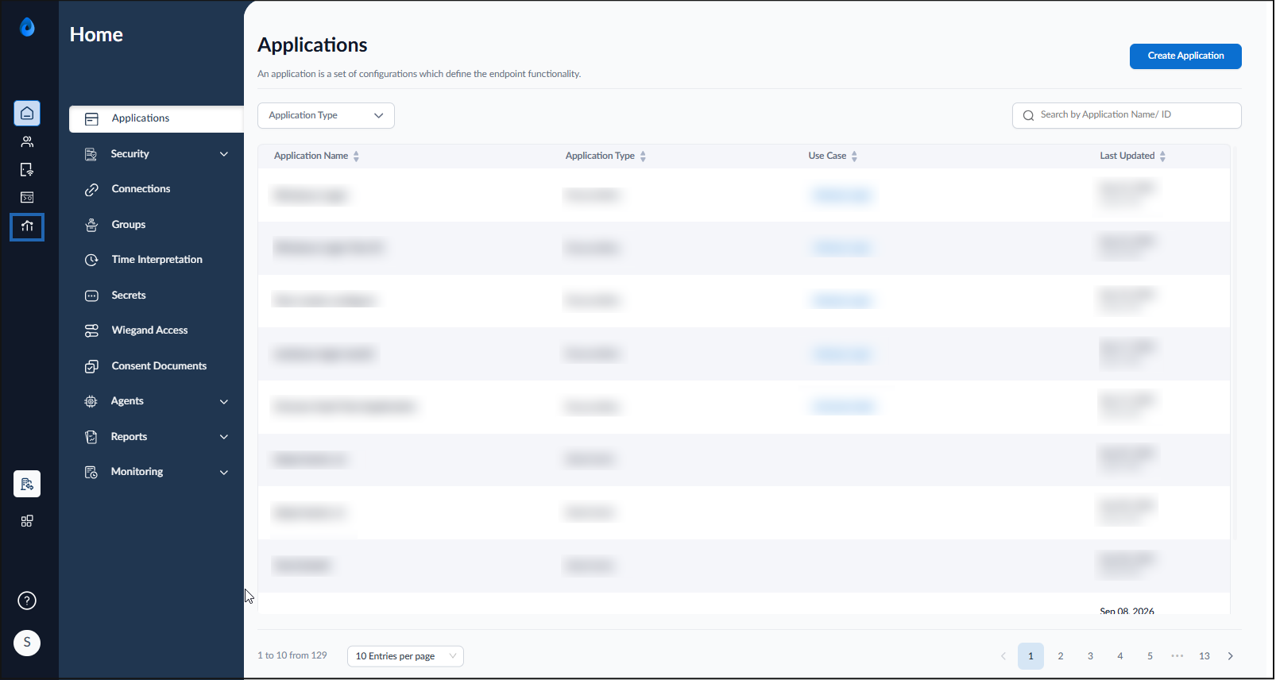The height and width of the screenshot is (680, 1276).
Task: Click the Wiegand Access icon
Action: (x=91, y=330)
